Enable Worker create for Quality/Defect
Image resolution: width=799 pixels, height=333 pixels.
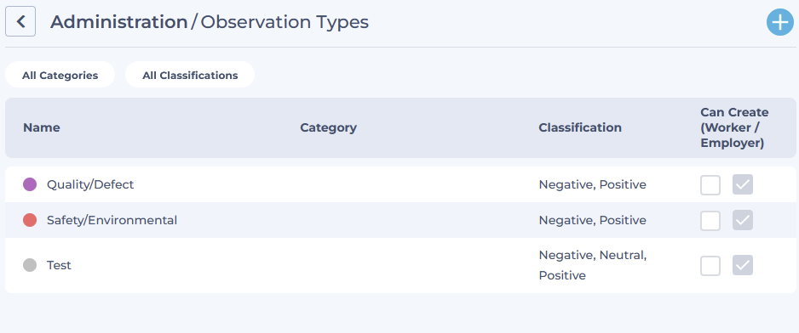point(710,184)
